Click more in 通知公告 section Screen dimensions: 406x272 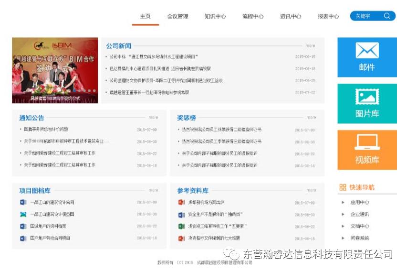tap(153, 117)
